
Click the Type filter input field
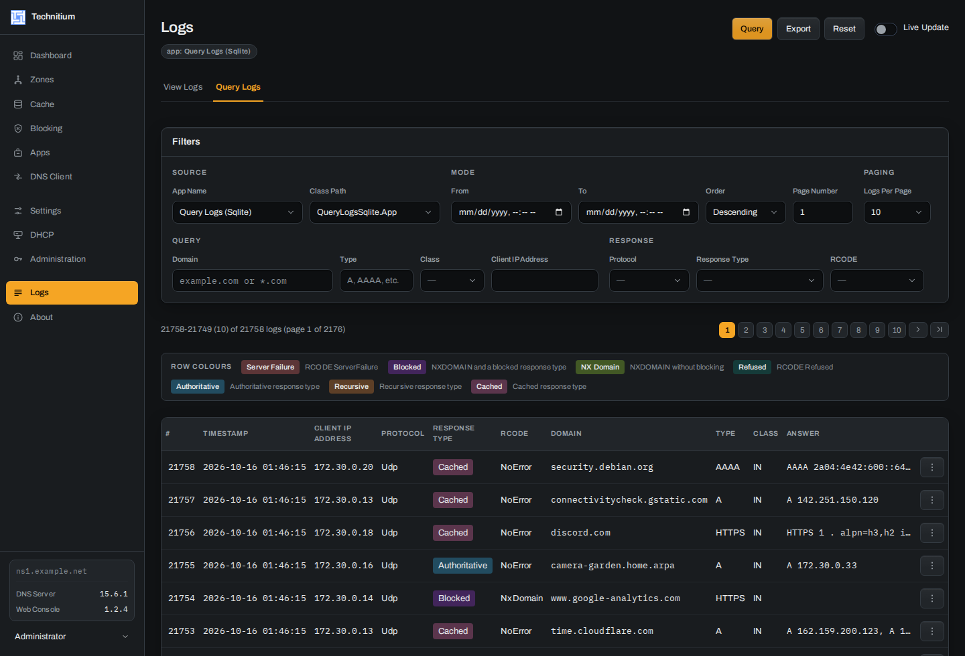click(x=376, y=280)
